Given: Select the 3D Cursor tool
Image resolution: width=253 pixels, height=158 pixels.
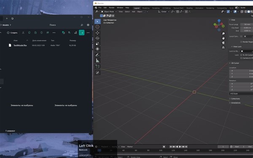Looking at the screenshot, I should [x=97, y=27].
